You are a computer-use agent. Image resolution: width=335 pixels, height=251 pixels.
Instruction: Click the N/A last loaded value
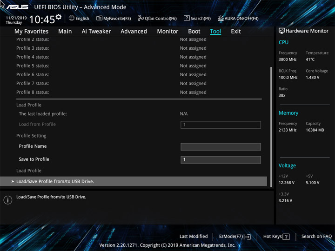[x=184, y=114]
